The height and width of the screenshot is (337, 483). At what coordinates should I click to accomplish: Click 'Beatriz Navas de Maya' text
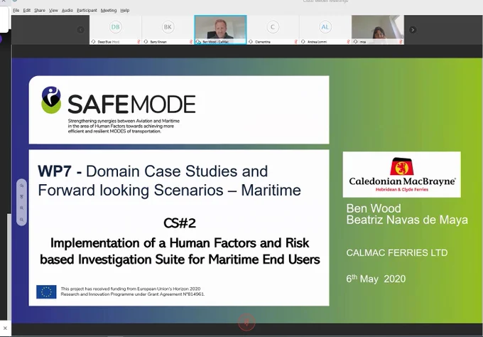[x=407, y=220]
